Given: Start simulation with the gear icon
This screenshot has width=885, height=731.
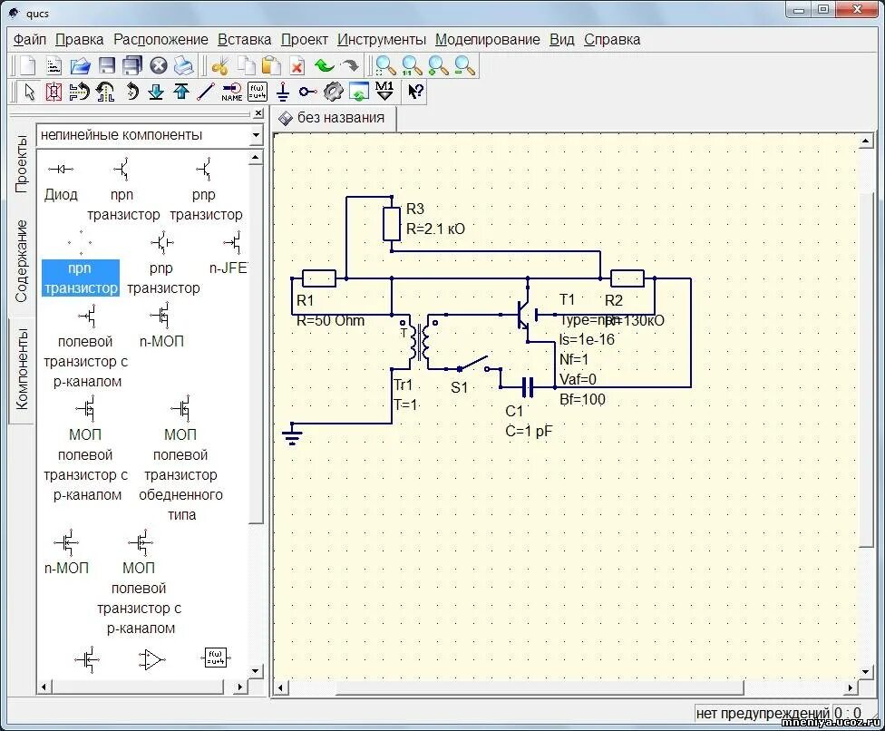Looking at the screenshot, I should tap(333, 92).
